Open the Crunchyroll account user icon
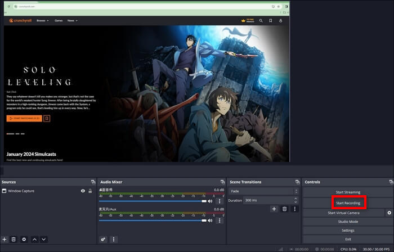The width and height of the screenshot is (394, 252). (281, 21)
